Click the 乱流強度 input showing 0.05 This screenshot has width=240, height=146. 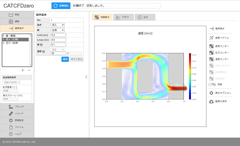pos(10,91)
